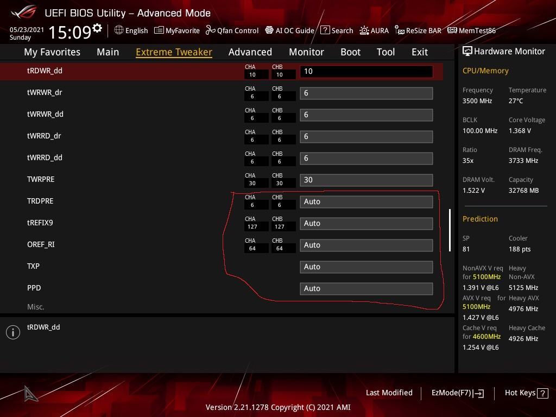The image size is (556, 417).
Task: Click the Core Voltage 1.368 V value
Action: [520, 131]
